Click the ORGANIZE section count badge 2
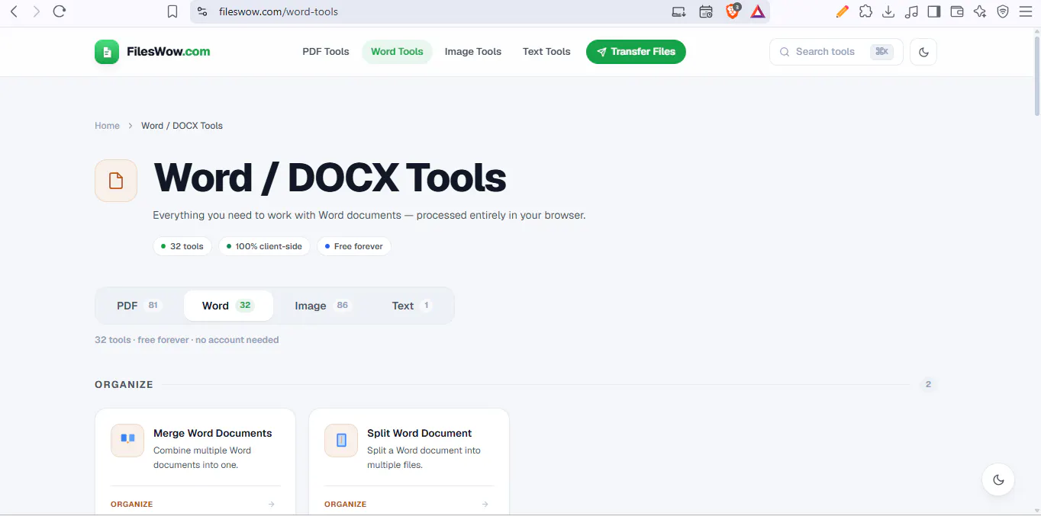This screenshot has height=516, width=1041. pyautogui.click(x=928, y=384)
